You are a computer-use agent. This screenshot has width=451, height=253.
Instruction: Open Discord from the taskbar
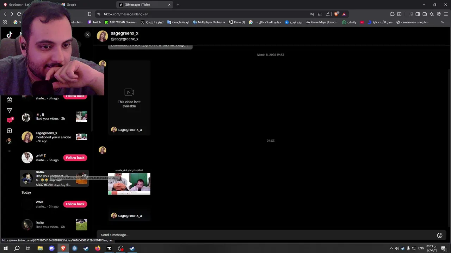[x=51, y=248]
